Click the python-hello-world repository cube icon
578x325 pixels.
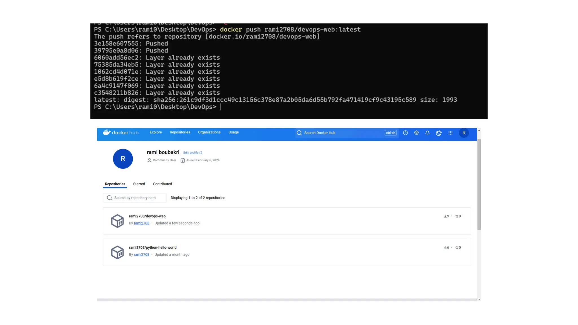[117, 252]
